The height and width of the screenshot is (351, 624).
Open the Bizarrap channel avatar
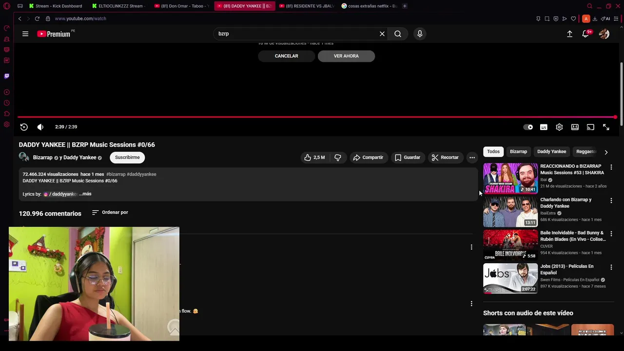coord(24,157)
